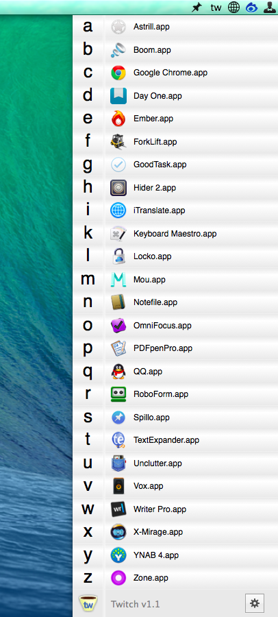Screen dimensions: 278x617
Task: Click the PDFpenPro.app label
Action: click(x=163, y=348)
